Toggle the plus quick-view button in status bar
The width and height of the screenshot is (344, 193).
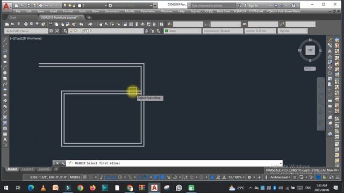[x=259, y=177]
